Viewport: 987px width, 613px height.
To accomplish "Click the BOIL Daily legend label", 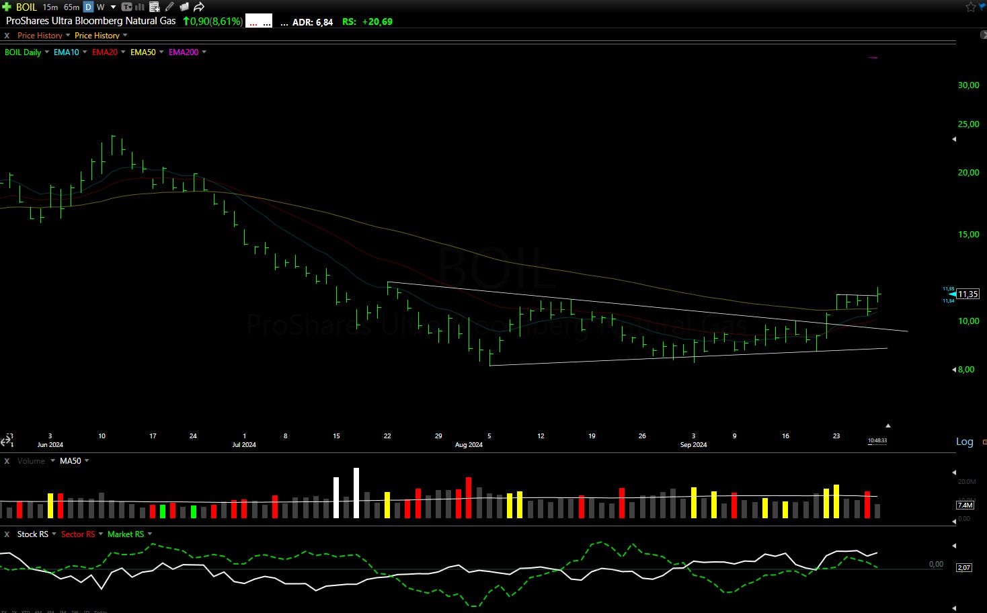I will [23, 52].
